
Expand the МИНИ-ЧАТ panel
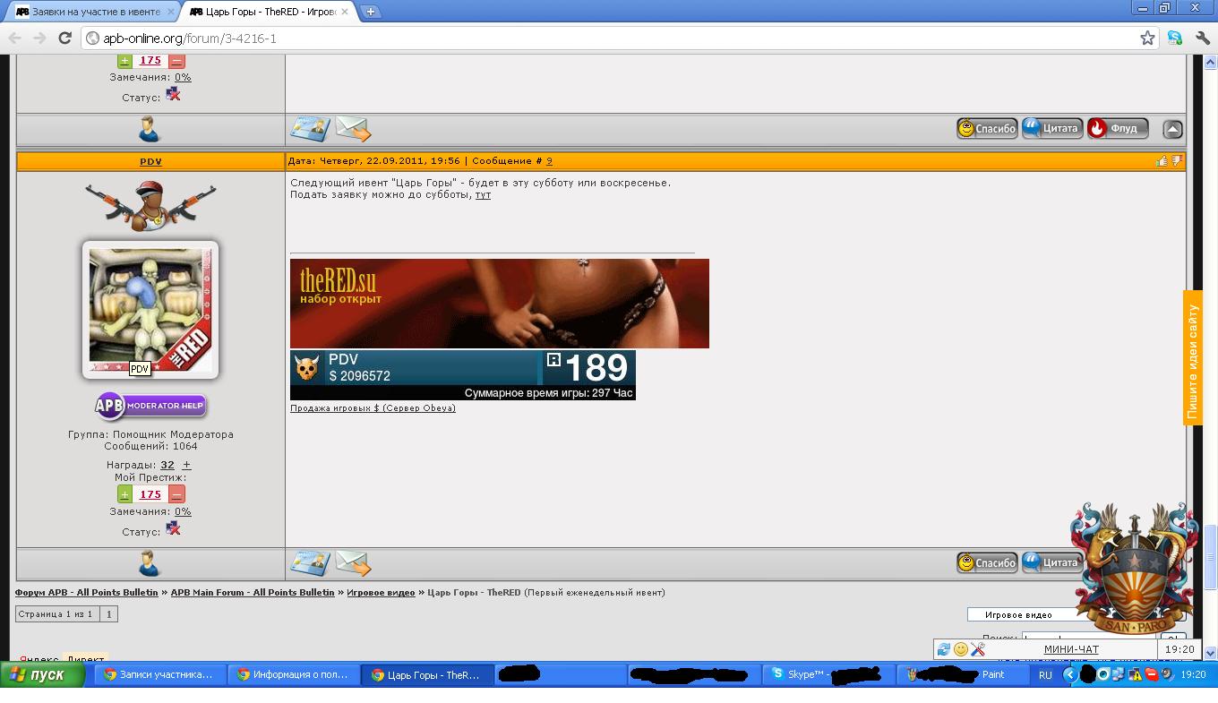pos(1071,649)
